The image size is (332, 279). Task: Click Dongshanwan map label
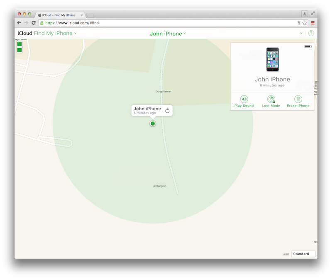tap(163, 92)
